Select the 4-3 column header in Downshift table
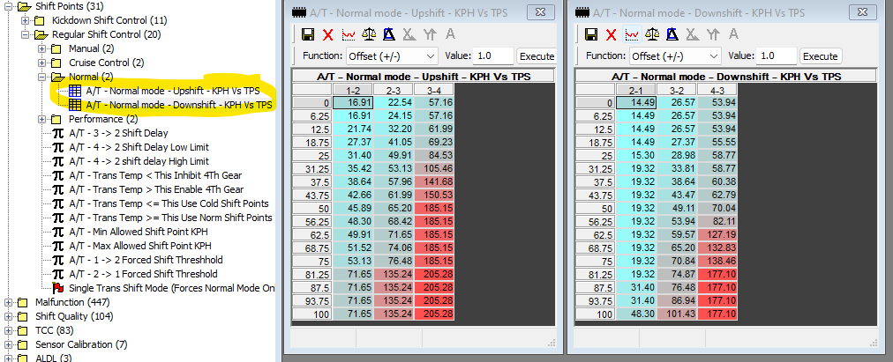The height and width of the screenshot is (362, 893). click(x=717, y=90)
